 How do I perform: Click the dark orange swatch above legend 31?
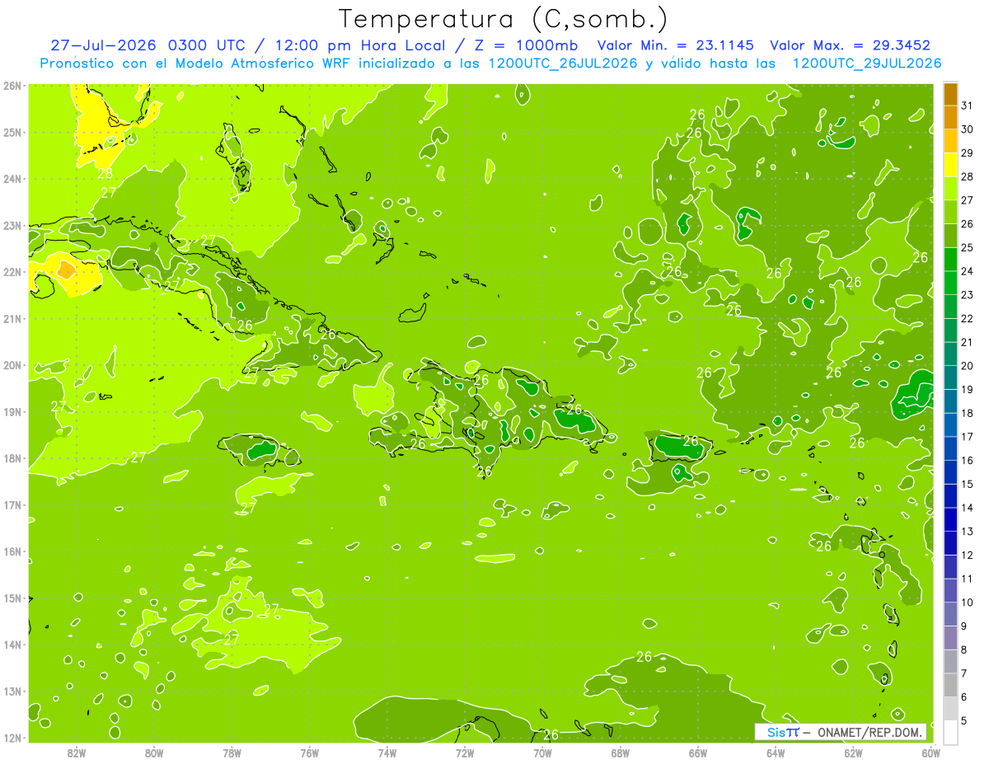pos(950,95)
